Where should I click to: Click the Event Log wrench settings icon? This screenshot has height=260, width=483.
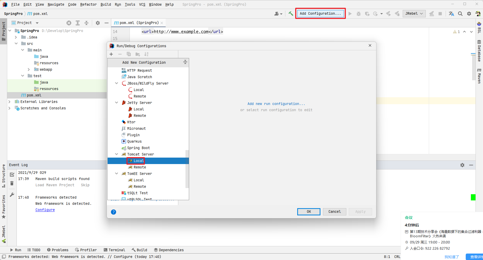(x=12, y=195)
